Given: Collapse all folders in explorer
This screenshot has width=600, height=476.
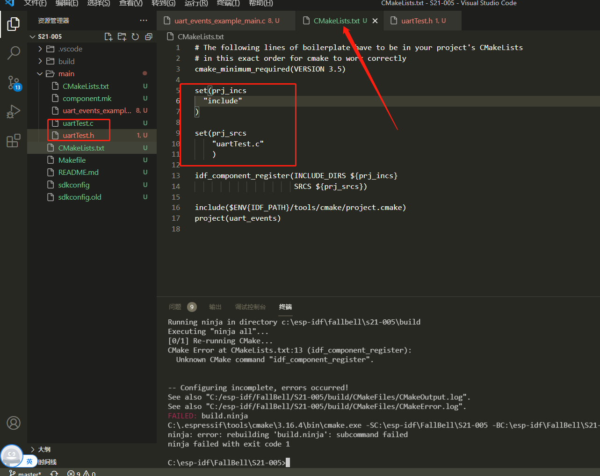Looking at the screenshot, I should pos(149,36).
